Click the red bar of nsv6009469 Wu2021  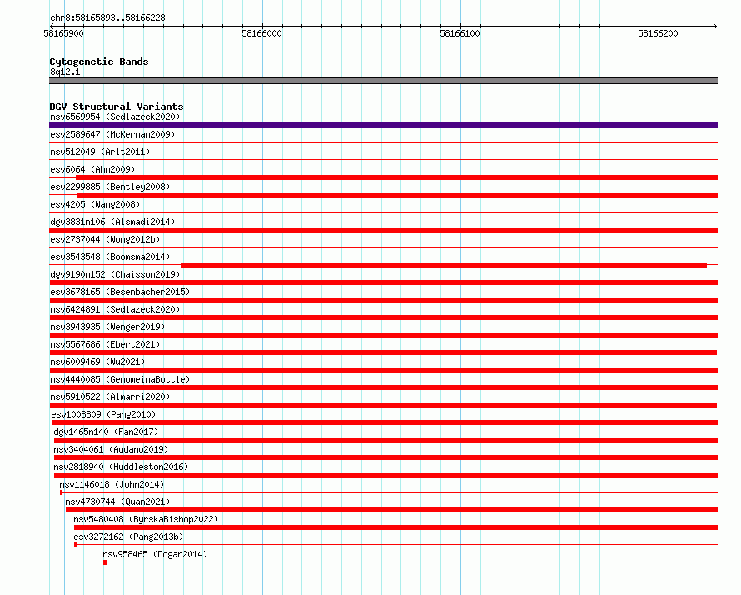[x=383, y=370]
